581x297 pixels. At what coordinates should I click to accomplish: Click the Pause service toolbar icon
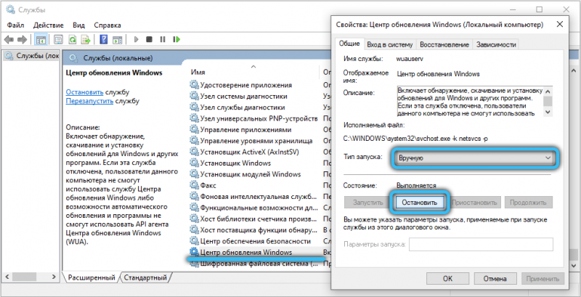tap(162, 39)
